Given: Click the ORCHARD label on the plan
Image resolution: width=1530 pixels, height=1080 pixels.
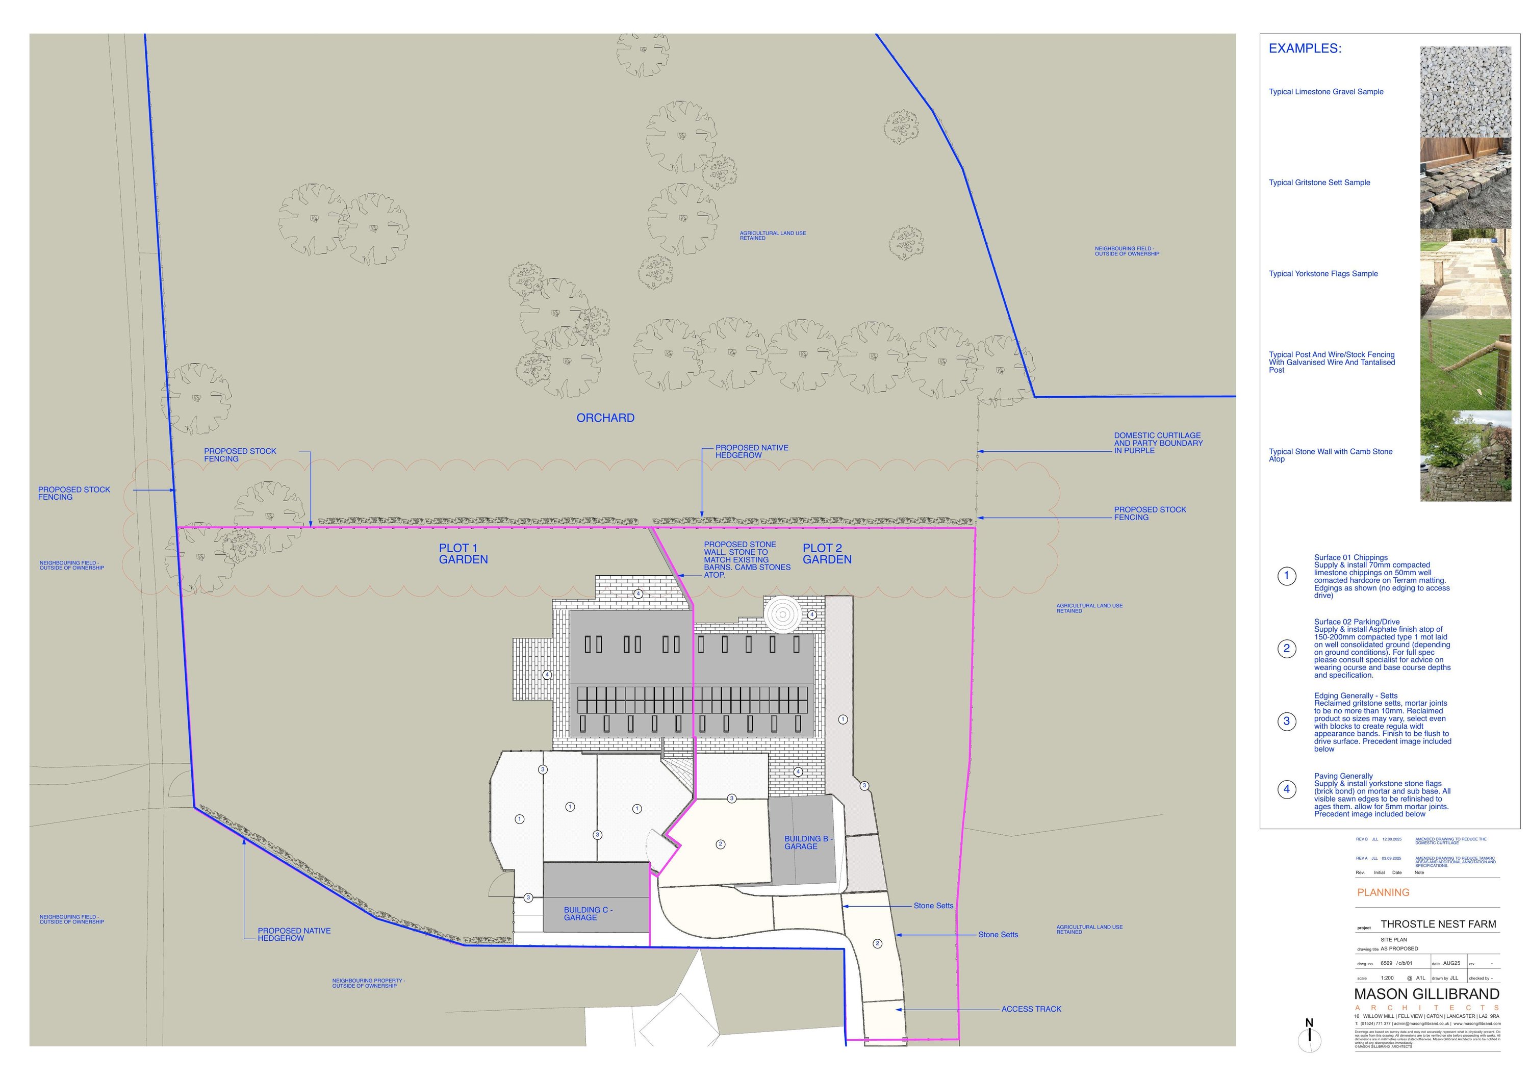Looking at the screenshot, I should tap(605, 418).
